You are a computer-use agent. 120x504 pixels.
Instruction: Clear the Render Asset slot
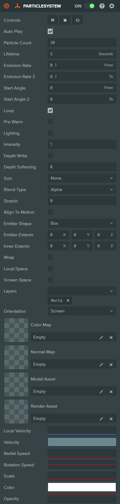point(111,419)
